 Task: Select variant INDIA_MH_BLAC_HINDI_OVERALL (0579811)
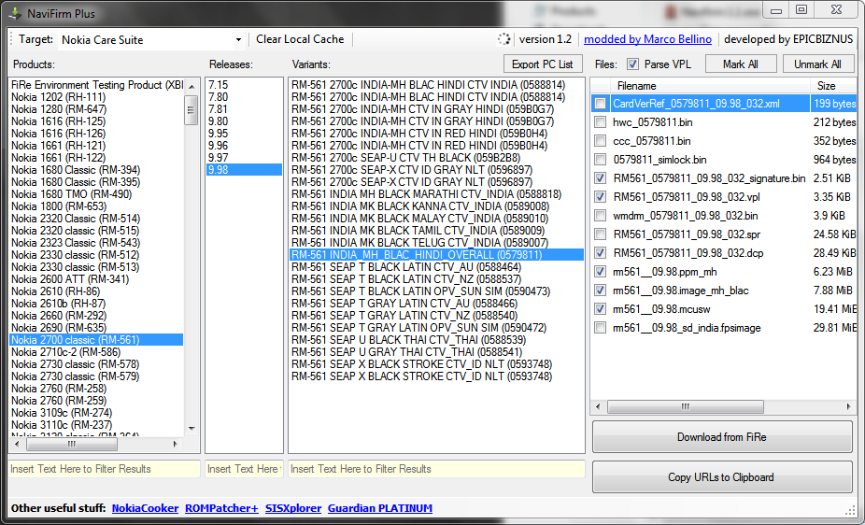[x=436, y=255]
